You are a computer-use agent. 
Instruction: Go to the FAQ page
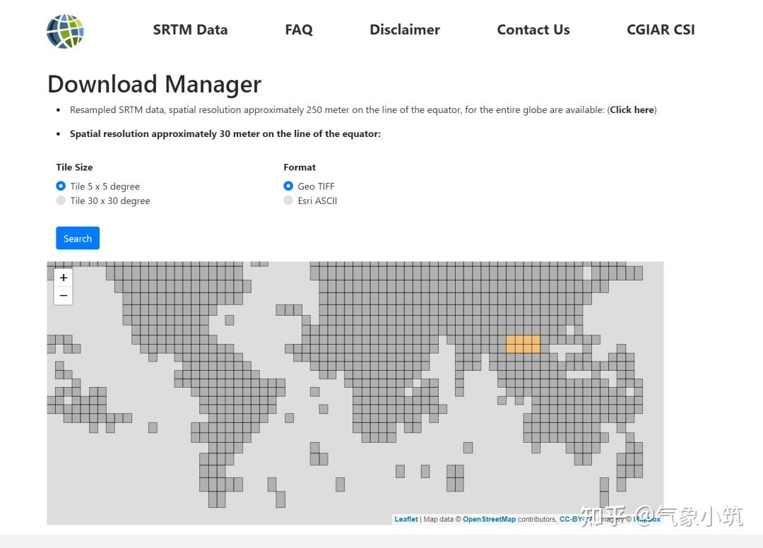299,30
